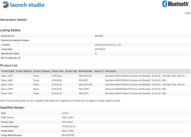
Task: Expand truncated description for SM-A2070
Action: point(167,94)
